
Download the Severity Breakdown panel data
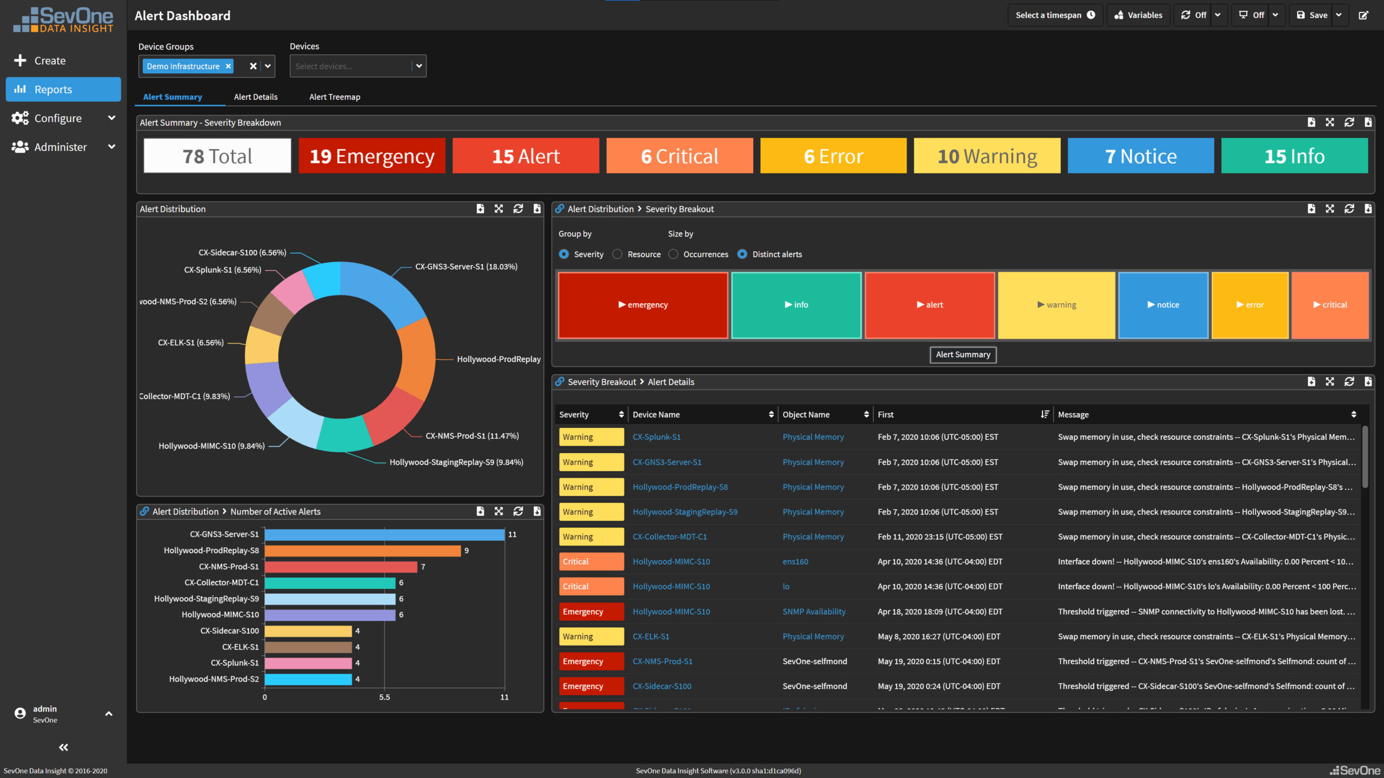(x=1368, y=123)
